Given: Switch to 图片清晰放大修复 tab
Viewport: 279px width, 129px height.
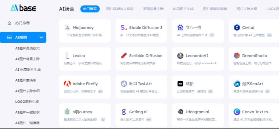Looking at the screenshot, I should [120, 9].
